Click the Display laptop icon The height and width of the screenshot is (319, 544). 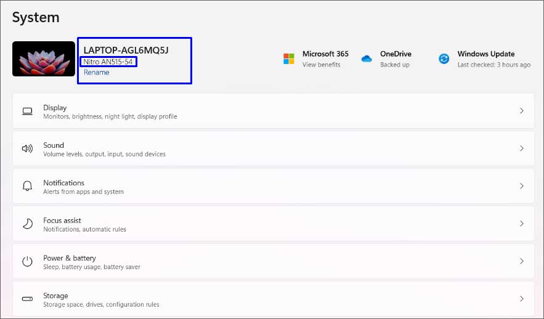(27, 111)
